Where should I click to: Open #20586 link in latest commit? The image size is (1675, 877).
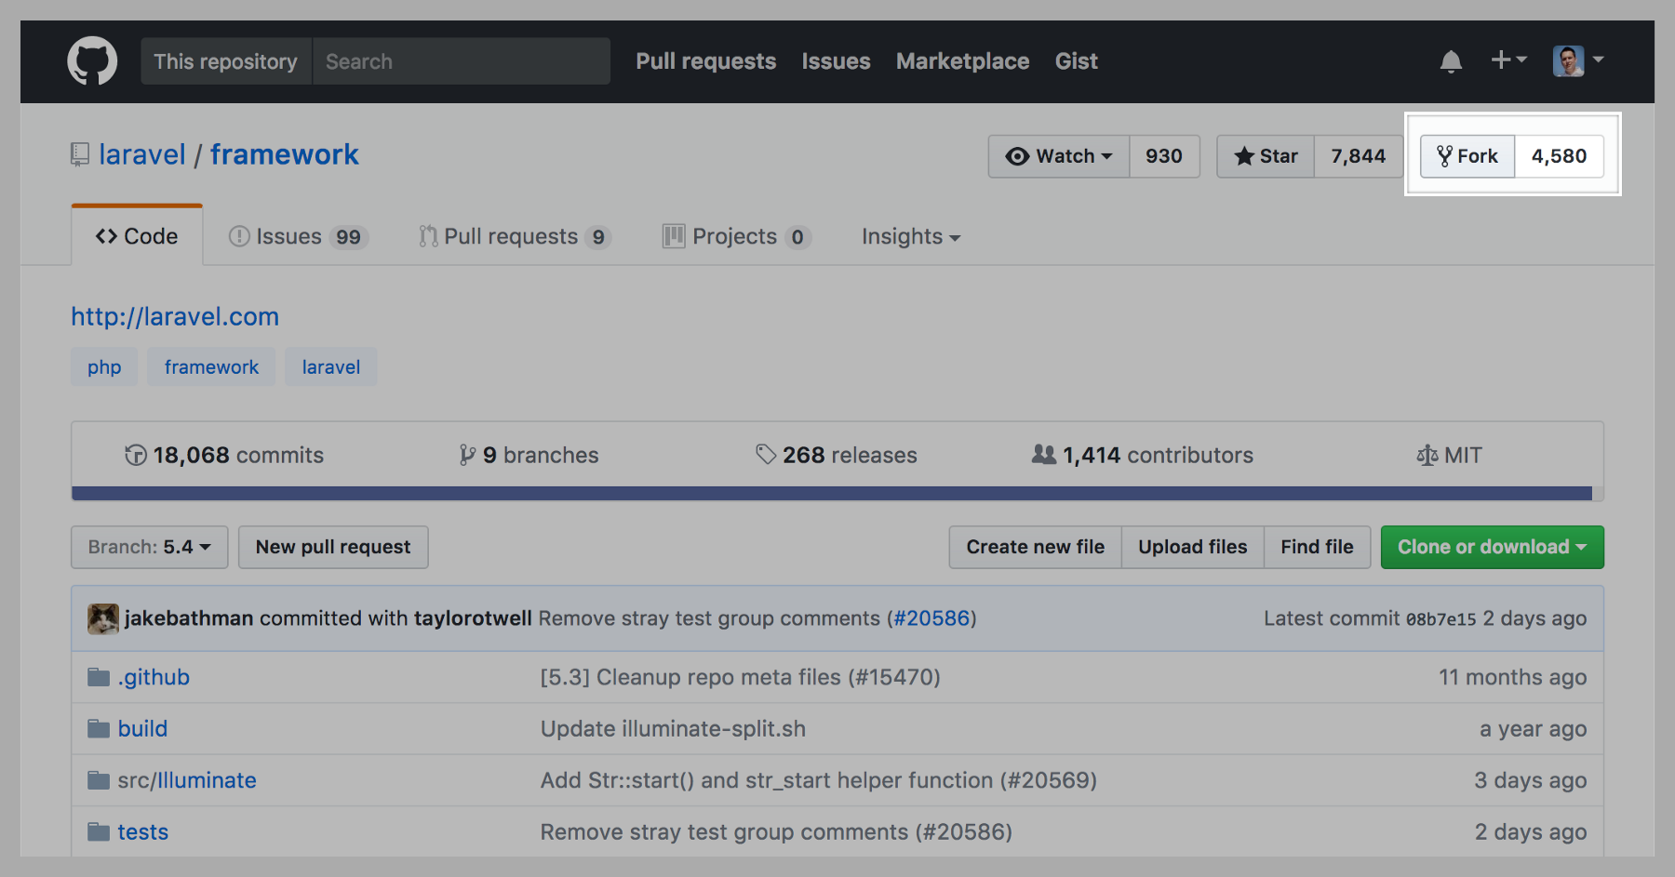[x=931, y=618]
